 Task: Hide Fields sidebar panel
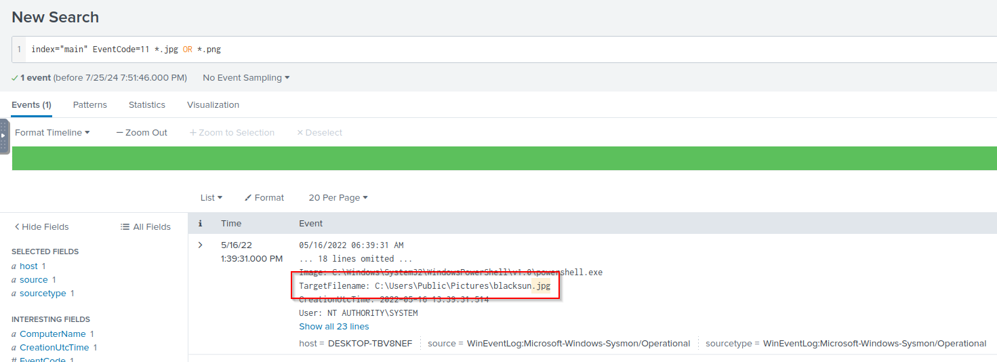point(41,227)
